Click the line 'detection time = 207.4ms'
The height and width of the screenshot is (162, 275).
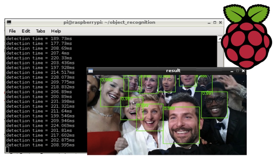(38, 53)
